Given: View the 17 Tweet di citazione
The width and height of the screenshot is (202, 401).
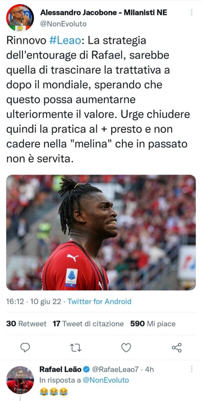Looking at the screenshot, I should click(88, 324).
